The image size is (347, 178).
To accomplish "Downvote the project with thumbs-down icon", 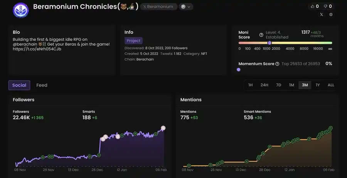I will pos(325,6).
